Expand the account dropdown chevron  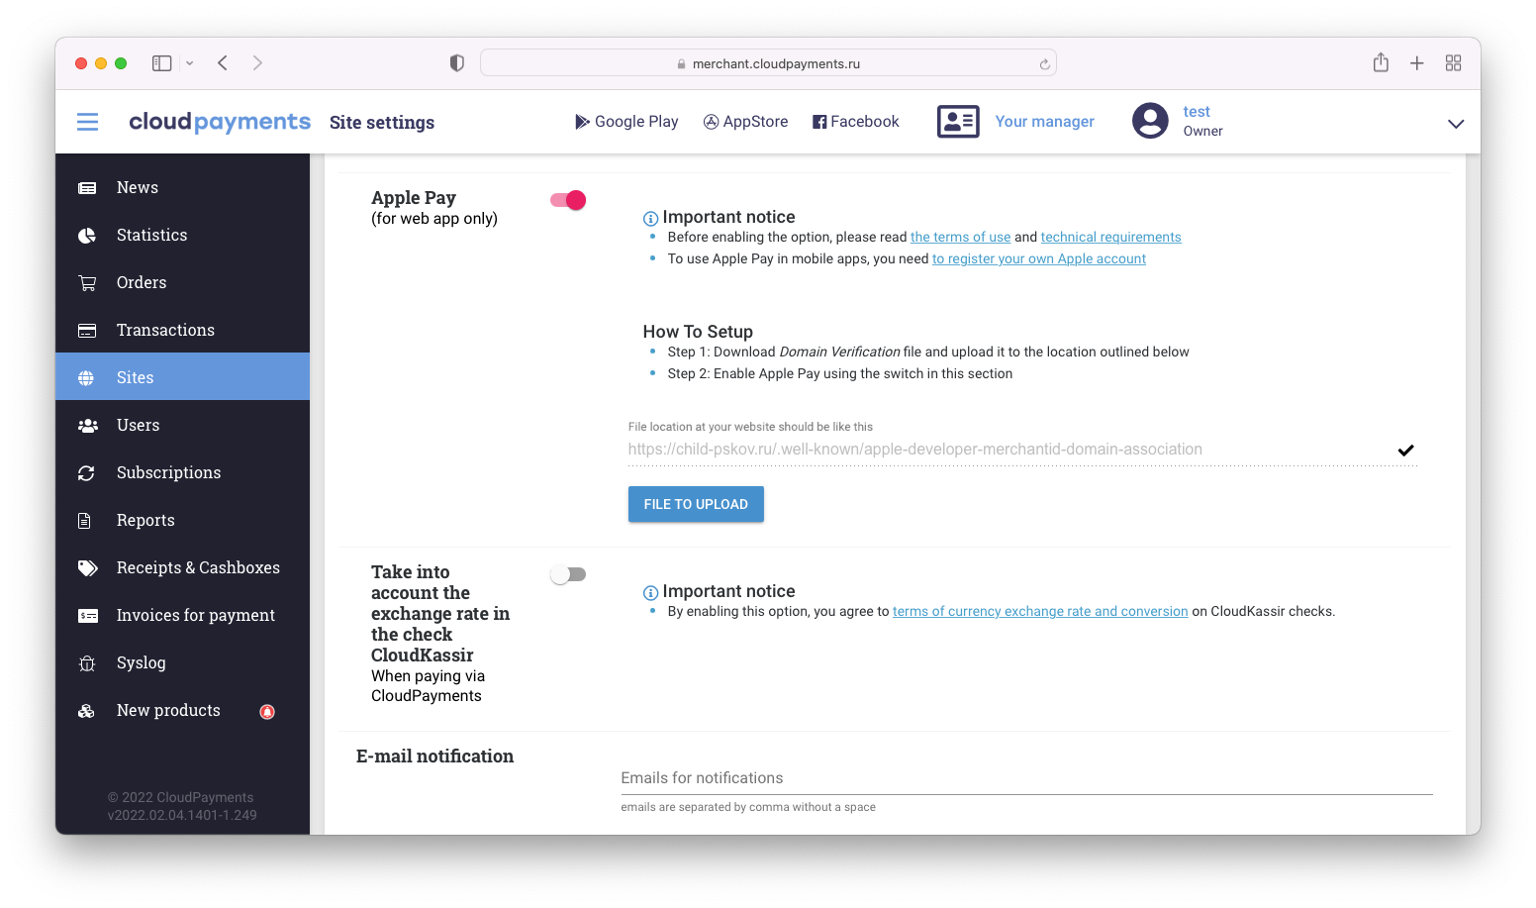pyautogui.click(x=1455, y=124)
